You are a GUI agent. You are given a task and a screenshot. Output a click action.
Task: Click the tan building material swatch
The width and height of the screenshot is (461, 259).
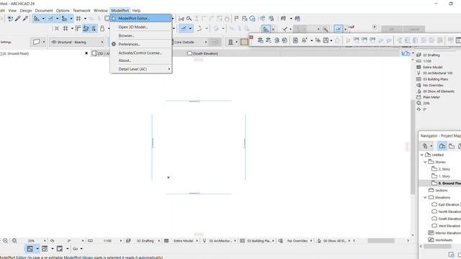[244, 42]
